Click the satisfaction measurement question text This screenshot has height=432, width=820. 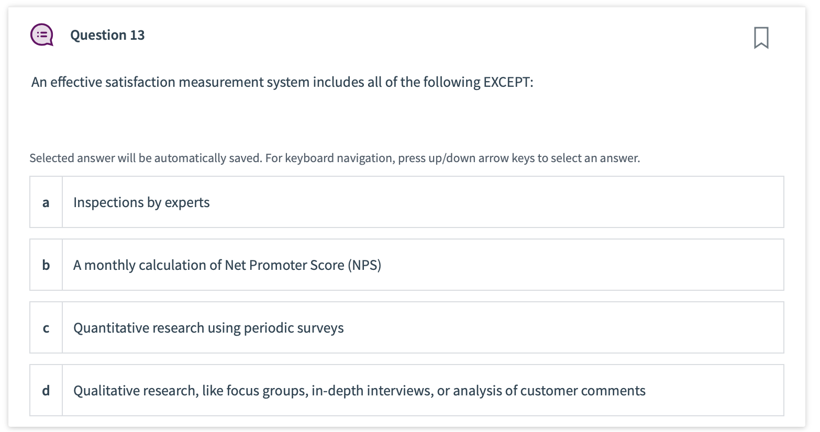[x=282, y=82]
